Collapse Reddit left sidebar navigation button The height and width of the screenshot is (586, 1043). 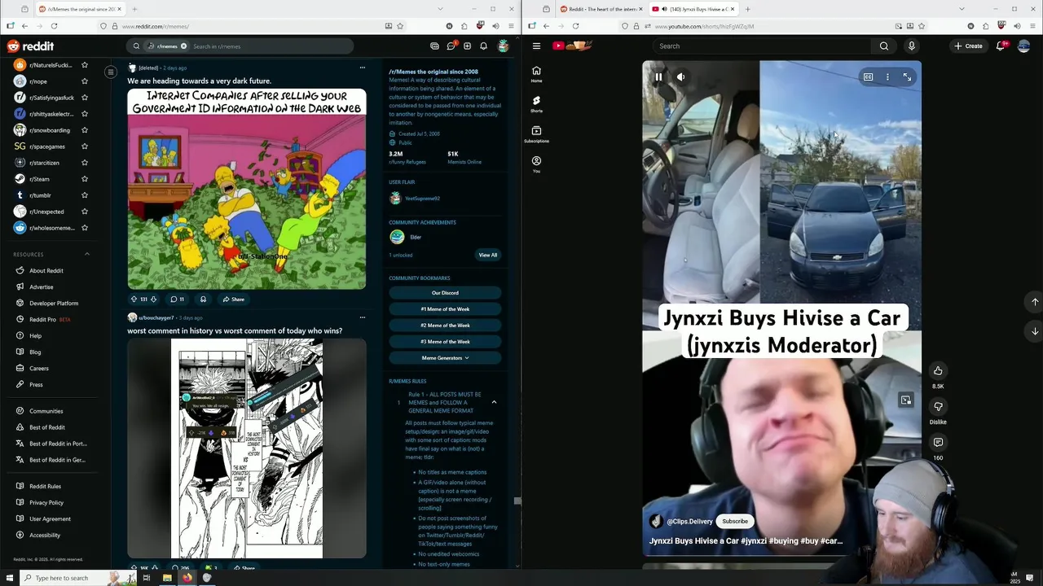coord(111,72)
